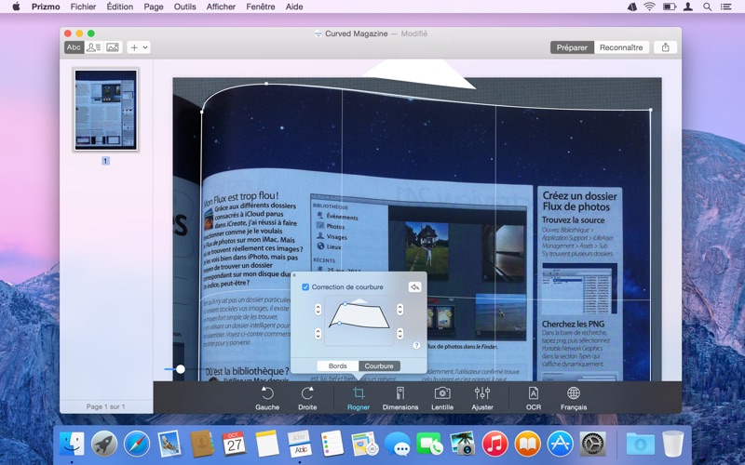Adjust upper-right curvature stepper
This screenshot has height=465, width=745.
coord(400,310)
